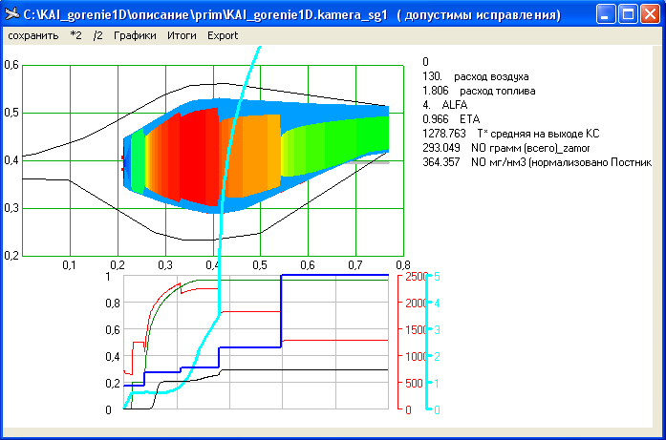Click the '4. ALFA' value line
The width and height of the screenshot is (666, 440).
444,105
